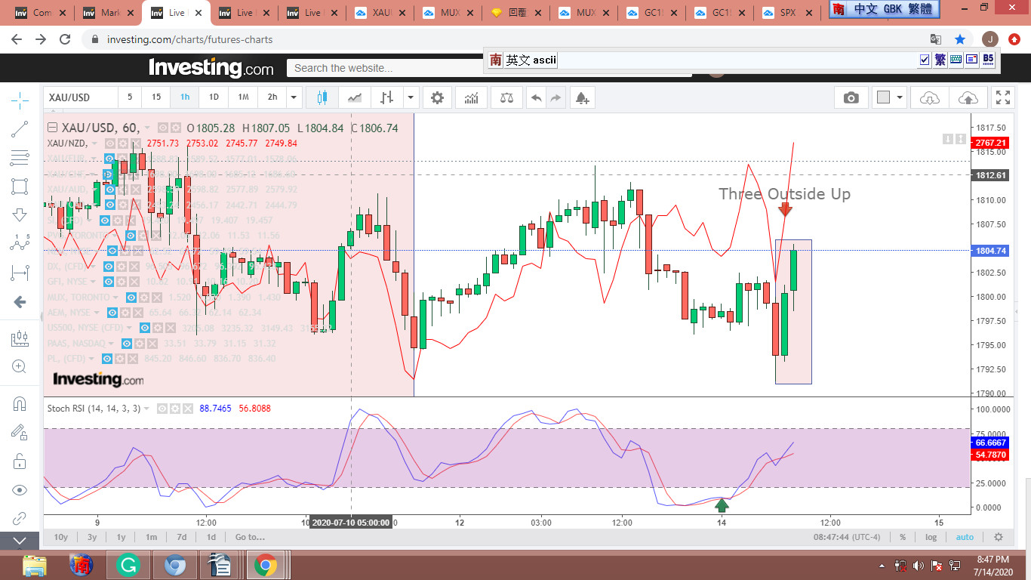Select the trend line drawing tool
This screenshot has height=580, width=1031.
(20, 129)
